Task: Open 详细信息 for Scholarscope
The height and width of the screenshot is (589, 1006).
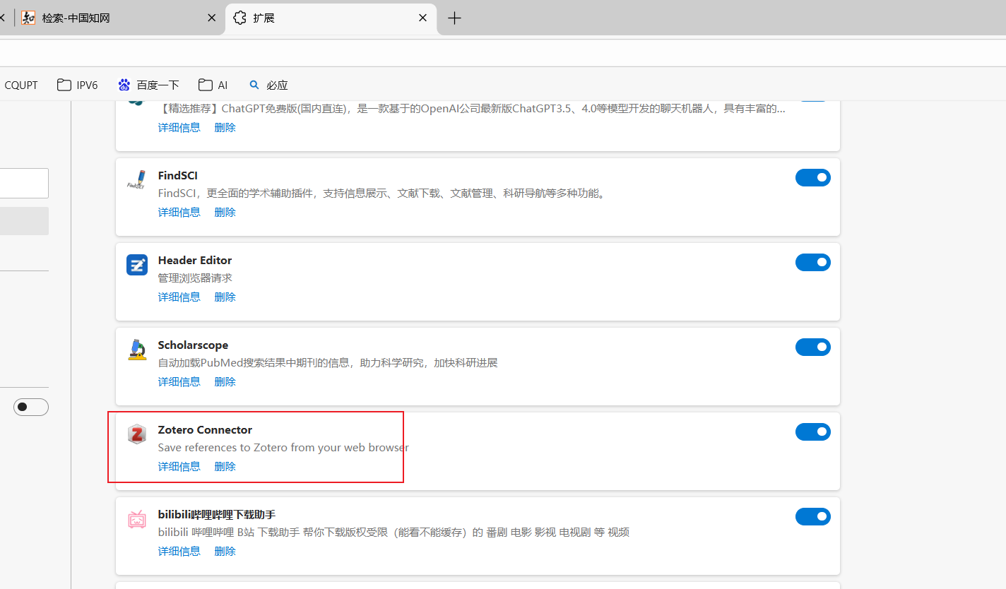Action: (179, 381)
